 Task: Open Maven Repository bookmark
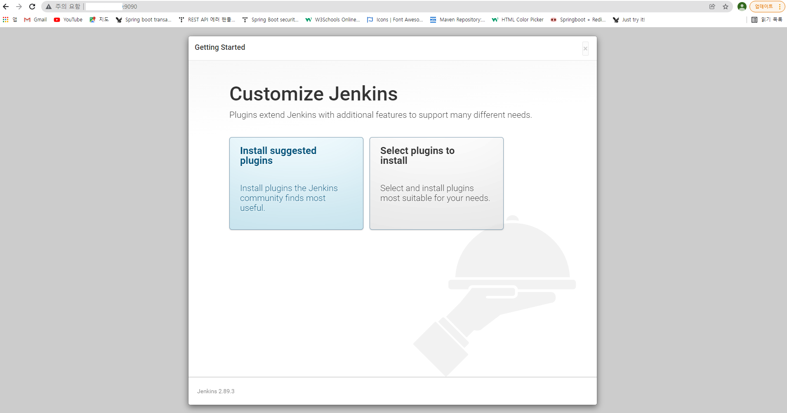coord(457,19)
